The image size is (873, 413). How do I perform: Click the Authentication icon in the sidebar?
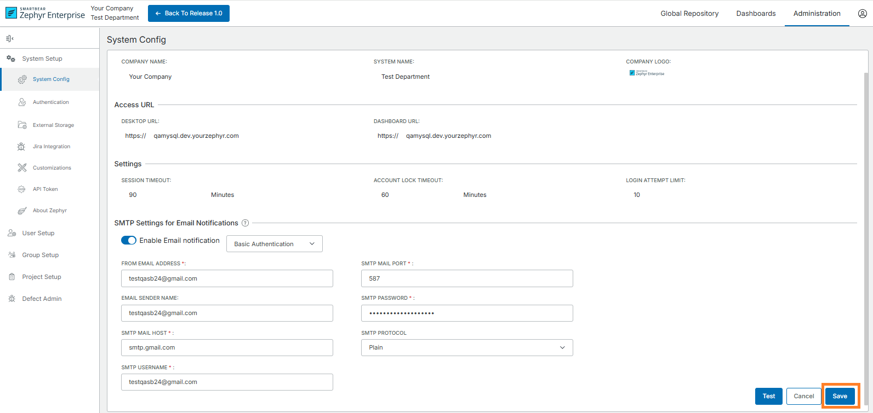(x=22, y=102)
